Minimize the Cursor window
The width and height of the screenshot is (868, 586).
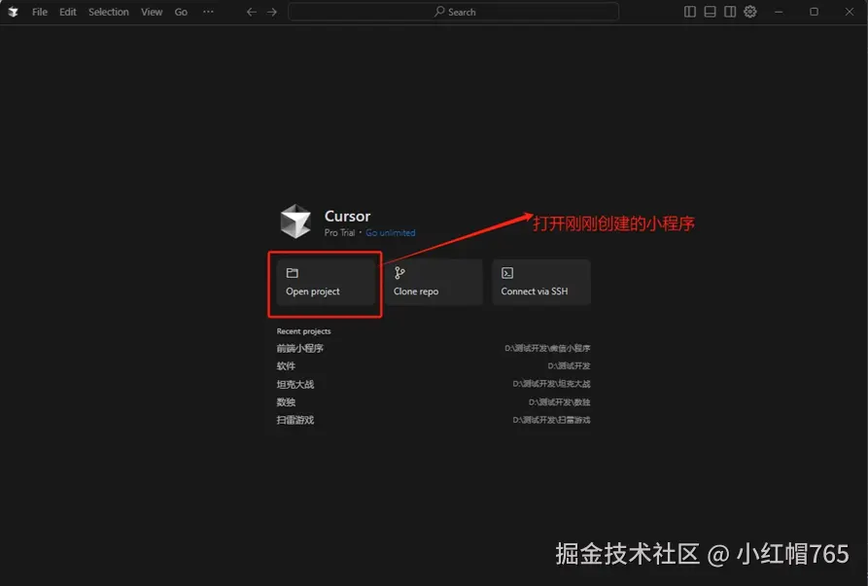[x=779, y=12]
